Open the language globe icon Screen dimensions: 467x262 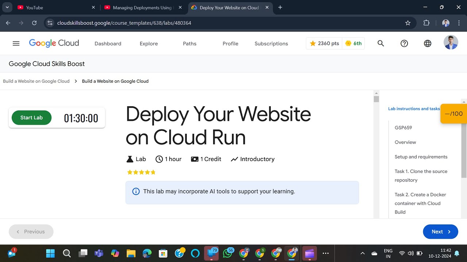428,43
